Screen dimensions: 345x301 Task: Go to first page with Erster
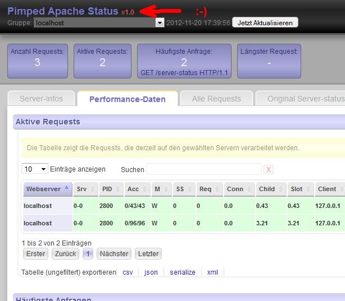click(x=35, y=253)
